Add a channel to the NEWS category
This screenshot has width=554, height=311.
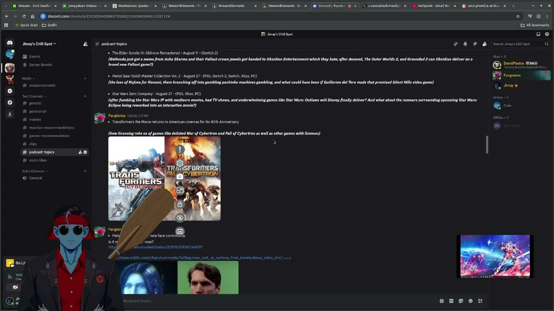85,79
